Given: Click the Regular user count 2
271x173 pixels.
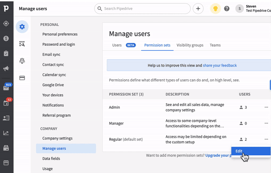Looking at the screenshot, I should [243, 139].
